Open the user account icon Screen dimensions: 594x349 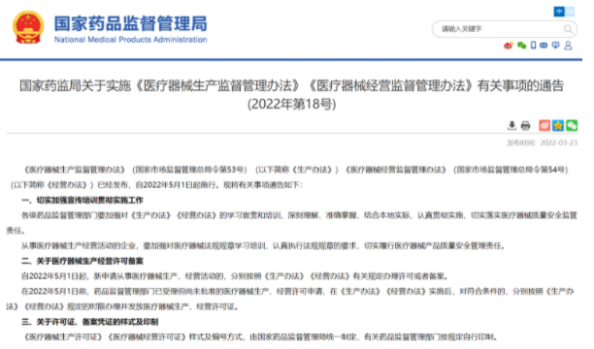568,46
